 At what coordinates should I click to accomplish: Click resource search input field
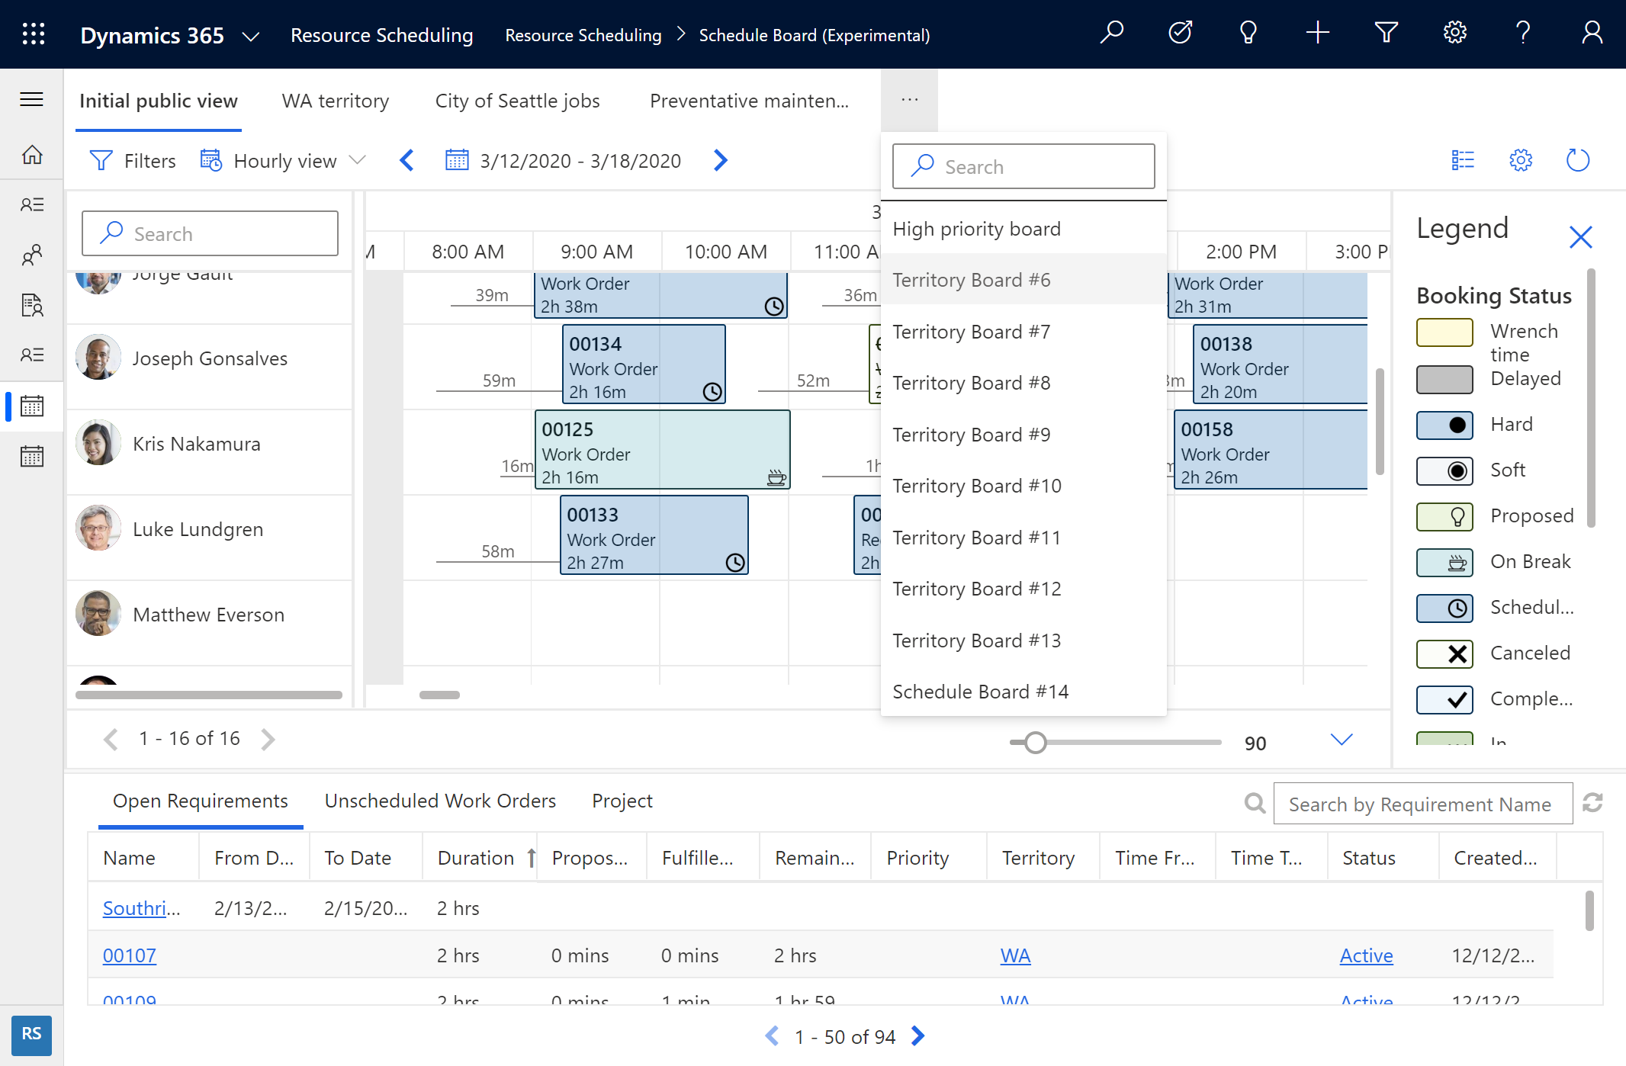[x=208, y=233]
